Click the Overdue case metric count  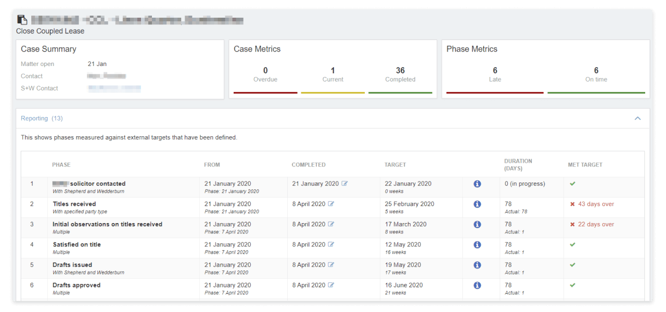tap(265, 71)
